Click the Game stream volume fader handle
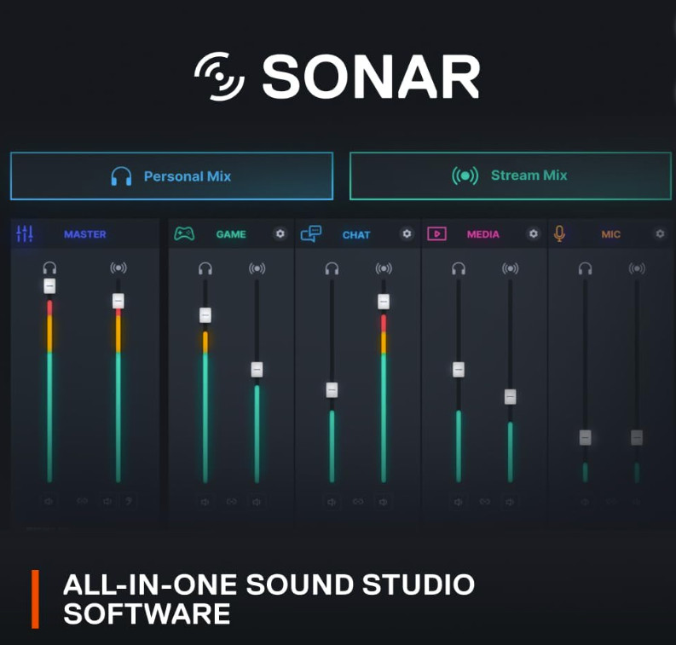 coord(257,369)
